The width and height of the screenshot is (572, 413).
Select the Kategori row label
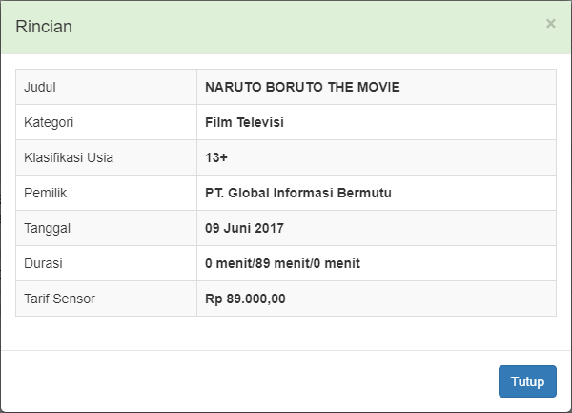pyautogui.click(x=50, y=122)
